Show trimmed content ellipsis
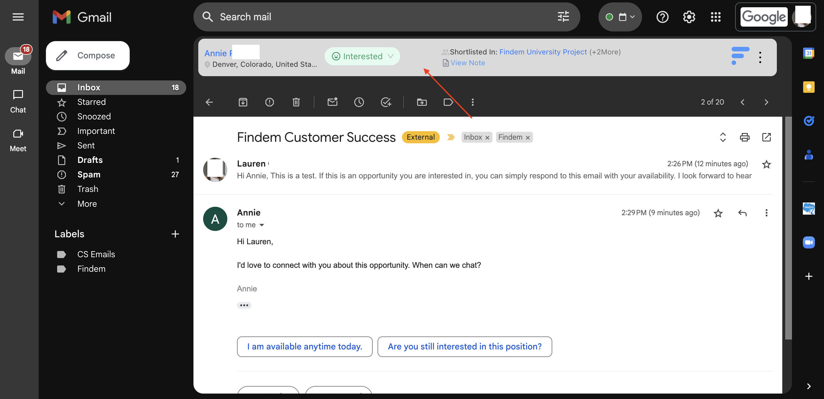Screen dimensions: 824x399 [x=244, y=305]
